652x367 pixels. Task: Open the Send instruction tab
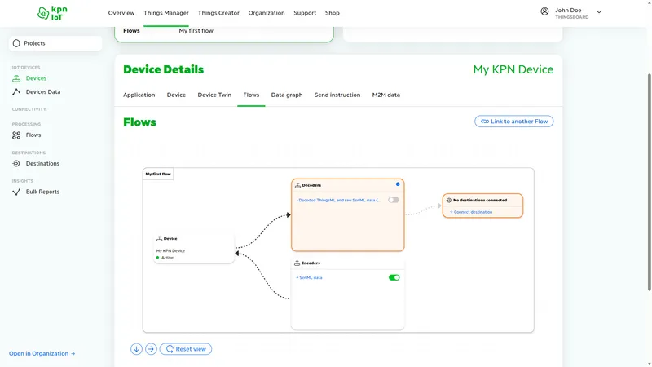pos(337,95)
